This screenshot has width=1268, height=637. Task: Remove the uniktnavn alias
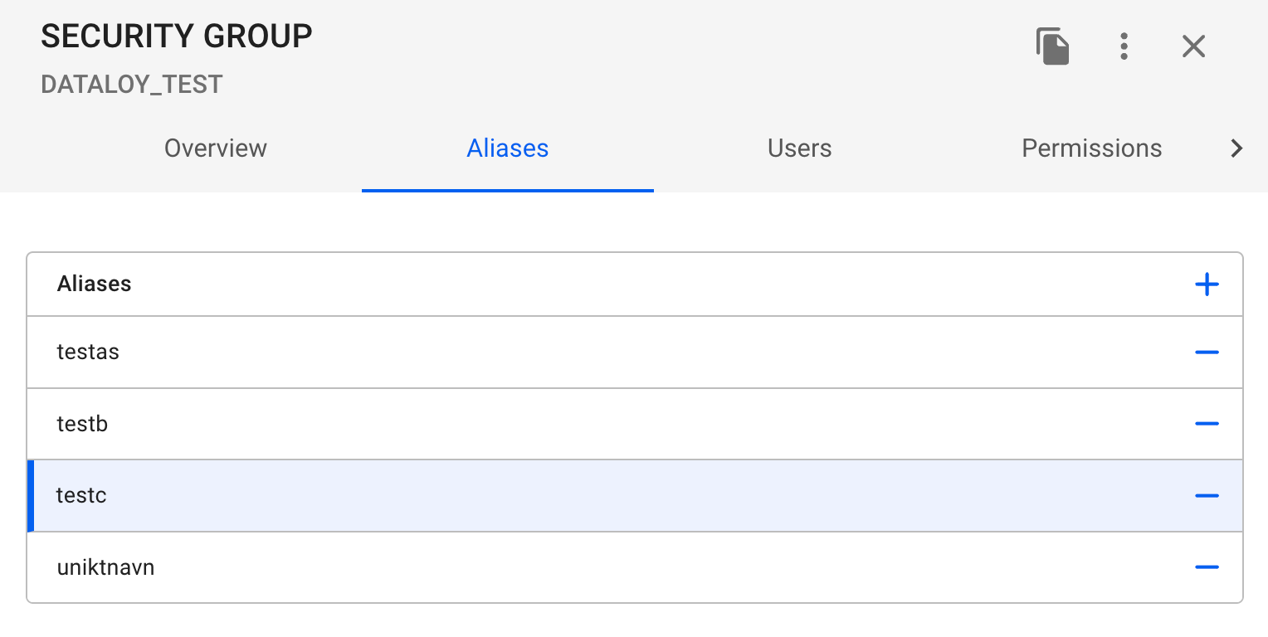coord(1207,567)
